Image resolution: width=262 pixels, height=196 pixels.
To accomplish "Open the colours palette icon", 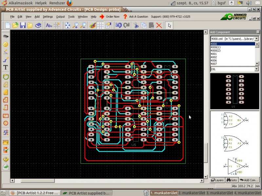I will click(x=93, y=25).
